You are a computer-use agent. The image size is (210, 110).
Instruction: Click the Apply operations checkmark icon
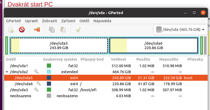(78, 30)
